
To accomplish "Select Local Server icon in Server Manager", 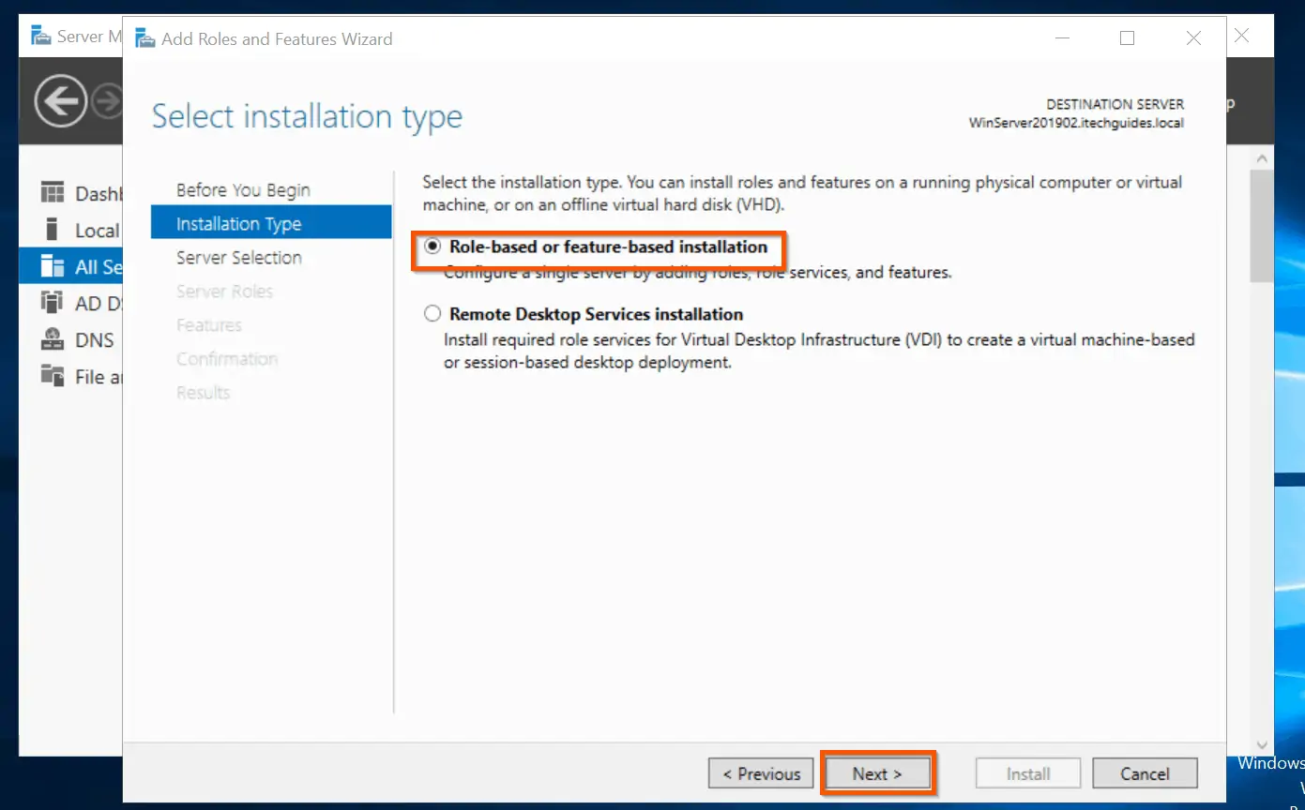I will (53, 230).
